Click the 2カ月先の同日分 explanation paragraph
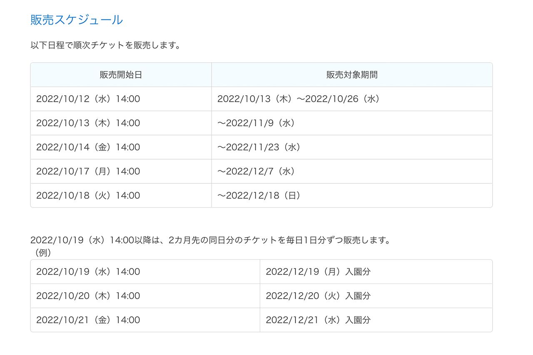533x355 pixels. pos(210,240)
